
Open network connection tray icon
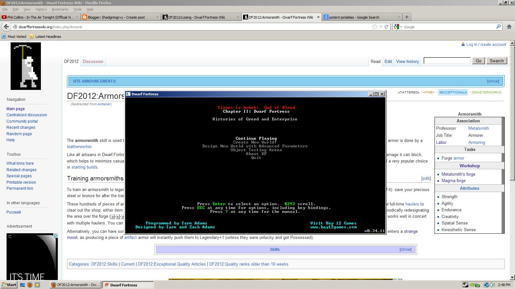pos(487,285)
